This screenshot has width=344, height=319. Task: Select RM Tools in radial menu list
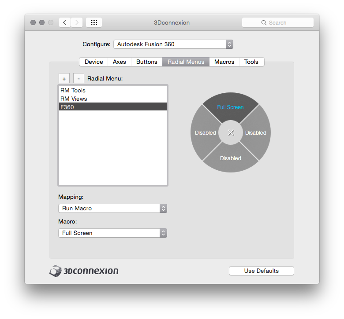pos(113,91)
